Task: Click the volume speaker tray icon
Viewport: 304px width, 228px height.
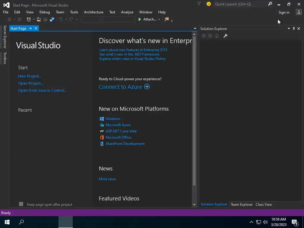Action: 265,222
